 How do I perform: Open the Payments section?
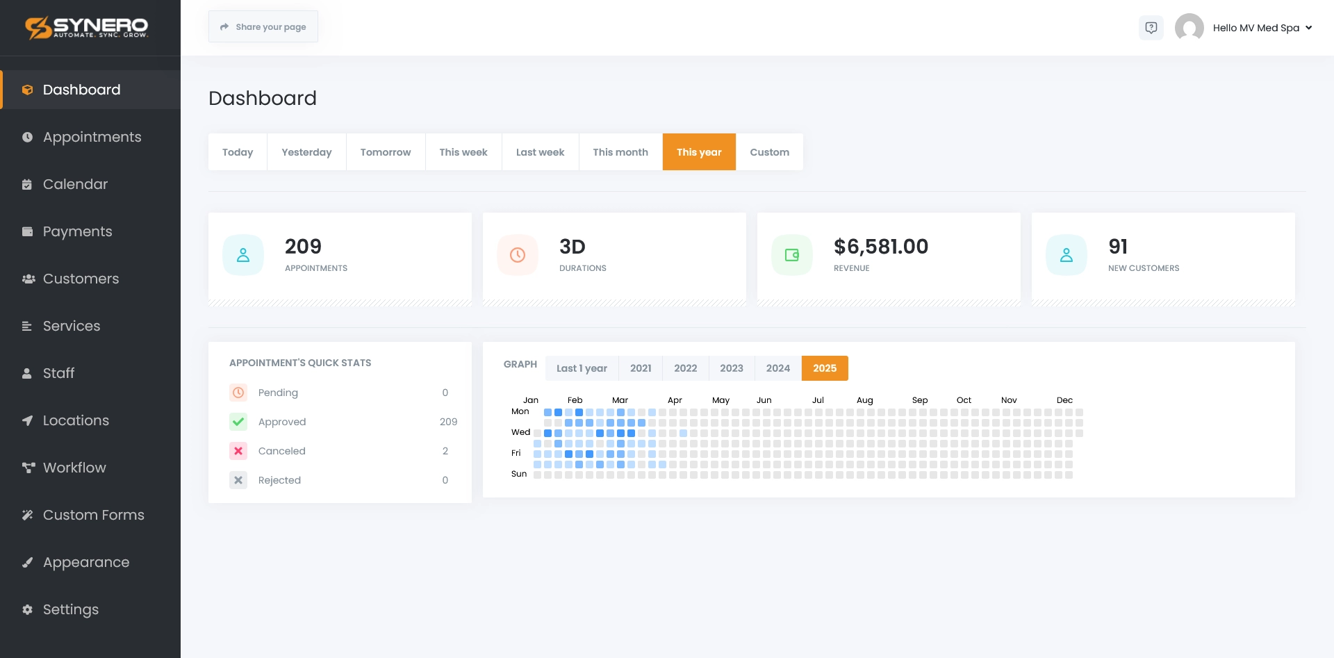(77, 231)
